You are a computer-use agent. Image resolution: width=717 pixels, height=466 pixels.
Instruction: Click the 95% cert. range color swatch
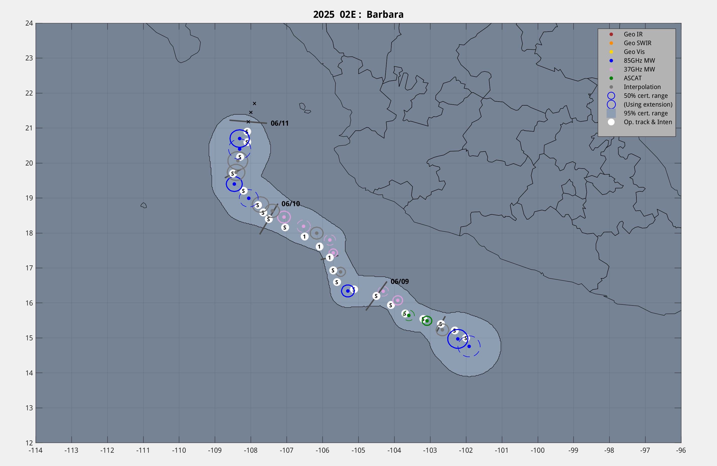tap(611, 113)
